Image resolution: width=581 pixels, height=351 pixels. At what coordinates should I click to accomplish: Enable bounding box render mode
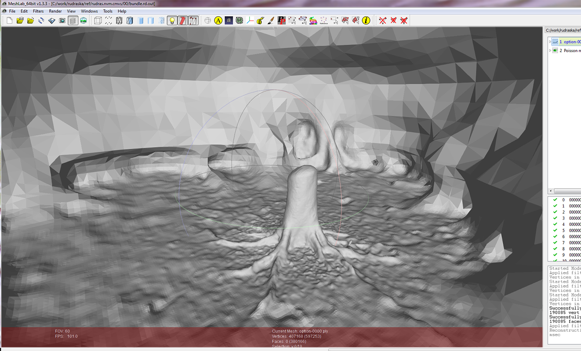[98, 21]
